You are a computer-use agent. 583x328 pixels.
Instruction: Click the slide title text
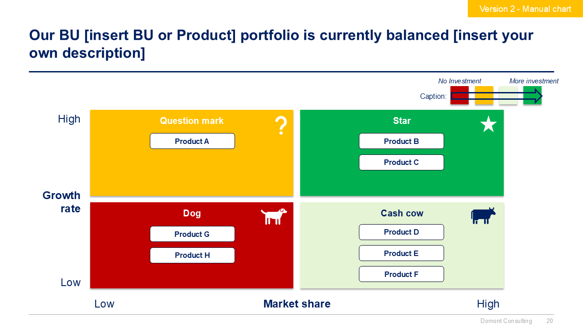coord(281,44)
